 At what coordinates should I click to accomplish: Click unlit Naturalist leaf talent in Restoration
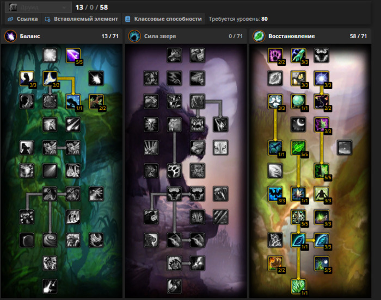[x=275, y=78]
